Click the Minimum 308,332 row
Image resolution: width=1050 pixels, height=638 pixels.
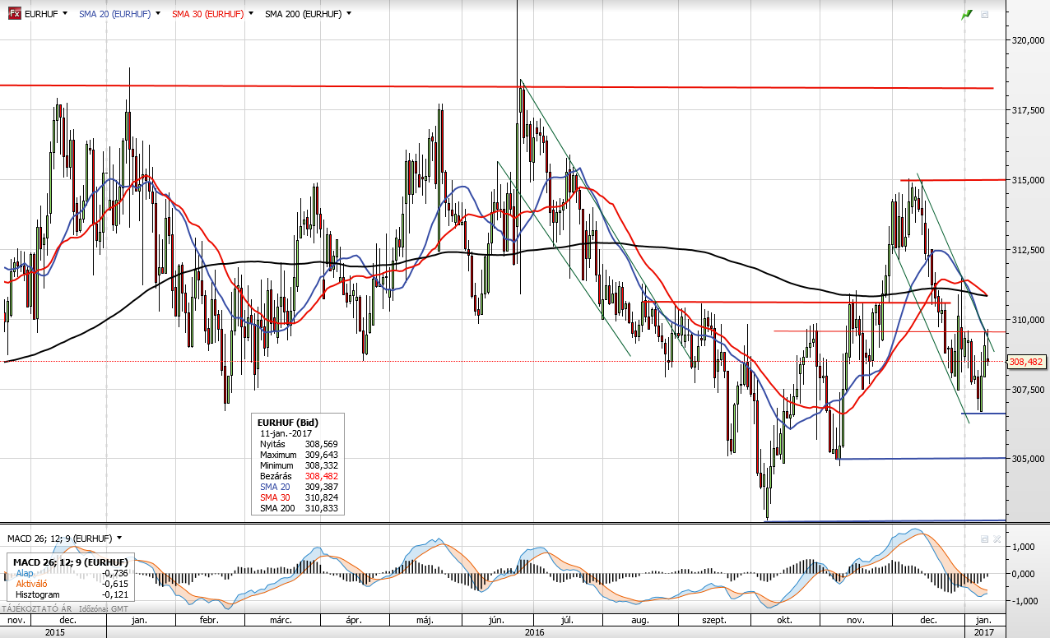coord(298,465)
